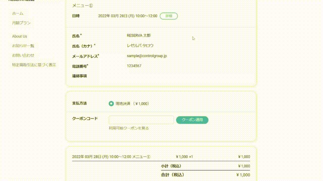View お知らせ一覧 from the sidebar

pos(23,46)
